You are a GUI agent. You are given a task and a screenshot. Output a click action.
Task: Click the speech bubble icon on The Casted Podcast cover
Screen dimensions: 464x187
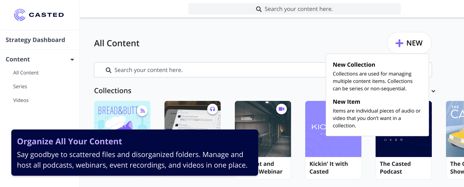click(402, 140)
